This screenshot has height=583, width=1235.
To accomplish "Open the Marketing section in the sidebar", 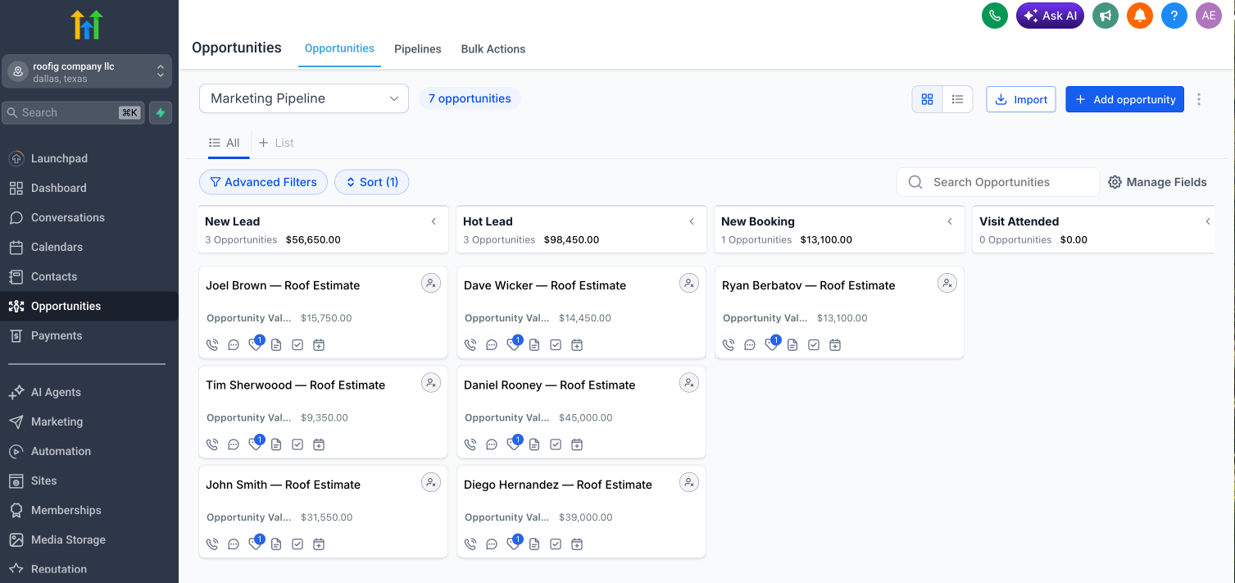I will (x=56, y=421).
